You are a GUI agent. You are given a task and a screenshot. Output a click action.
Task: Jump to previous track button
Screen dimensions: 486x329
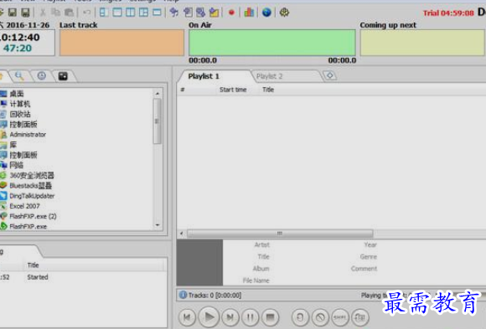(187, 317)
